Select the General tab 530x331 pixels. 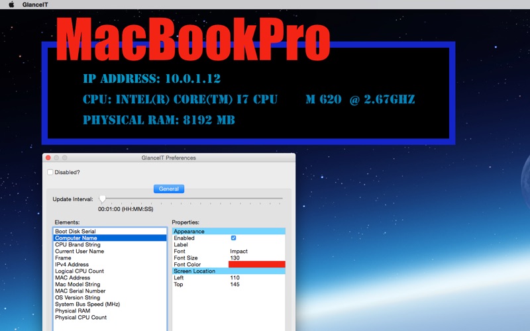click(x=169, y=189)
